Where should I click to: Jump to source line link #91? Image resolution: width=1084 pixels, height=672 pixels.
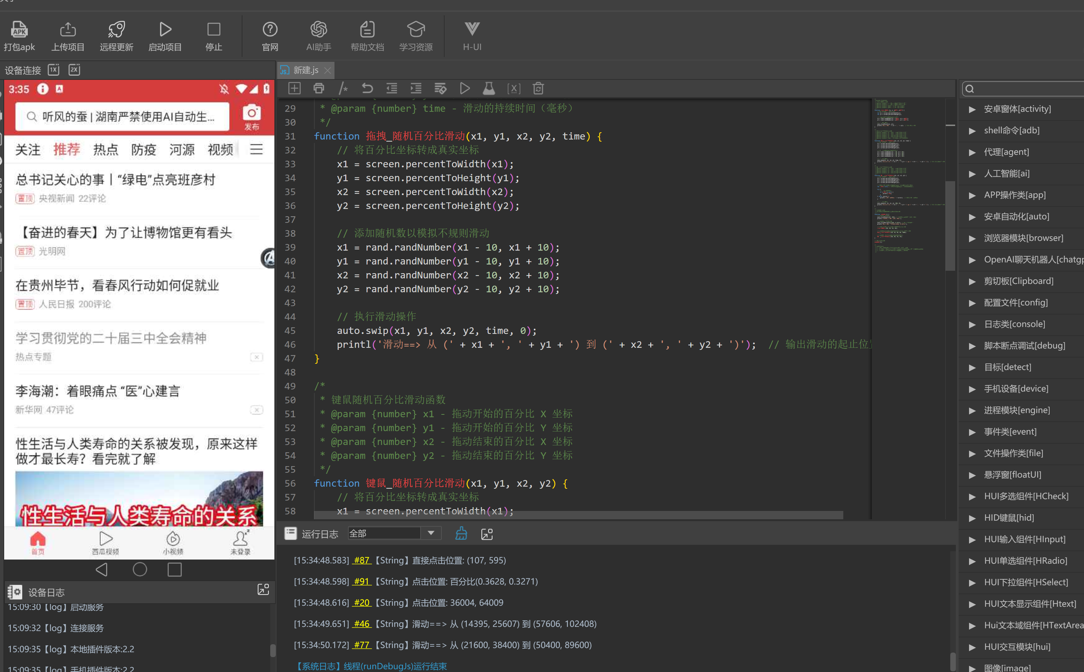pyautogui.click(x=362, y=581)
